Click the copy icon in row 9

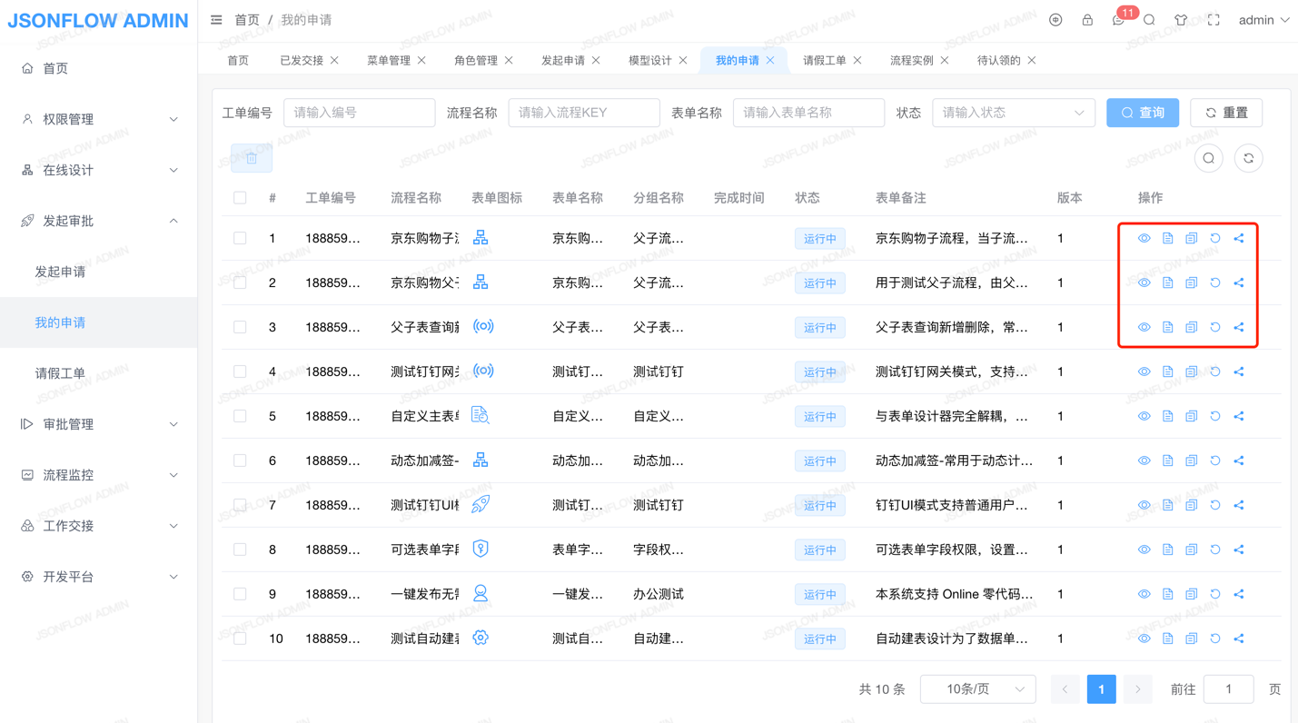pyautogui.click(x=1192, y=594)
